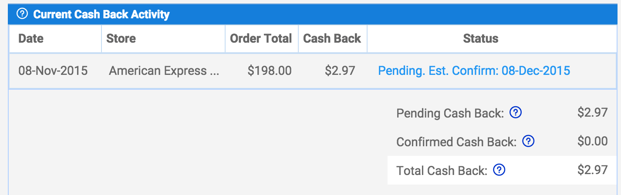
Task: Click the $0.00 confirmed cash back amount
Action: (x=592, y=141)
